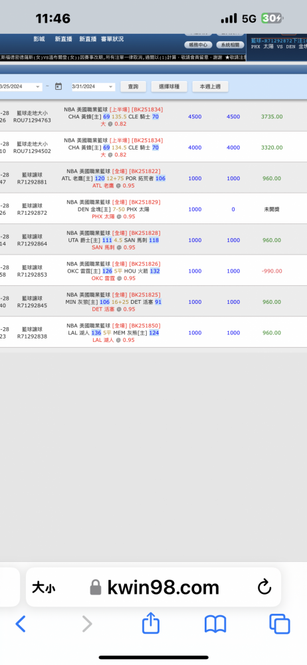Image resolution: width=307 pixels, height=665 pixels.
Task: Click the result value 3735.00
Action: coord(272,116)
